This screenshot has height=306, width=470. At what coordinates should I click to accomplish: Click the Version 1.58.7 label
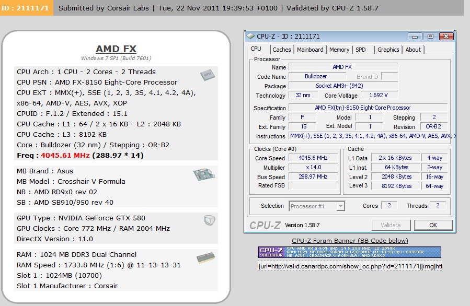click(x=302, y=225)
